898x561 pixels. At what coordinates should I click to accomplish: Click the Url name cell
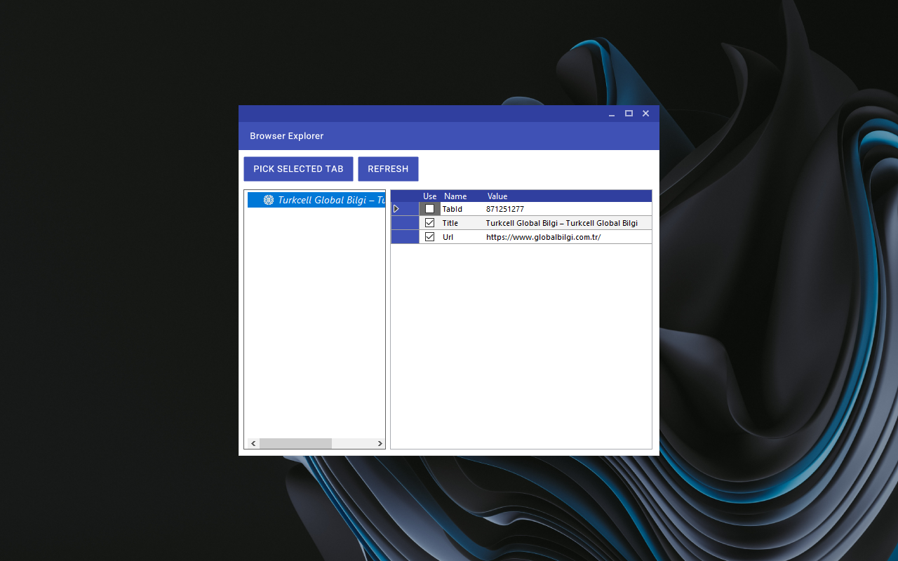tap(462, 237)
